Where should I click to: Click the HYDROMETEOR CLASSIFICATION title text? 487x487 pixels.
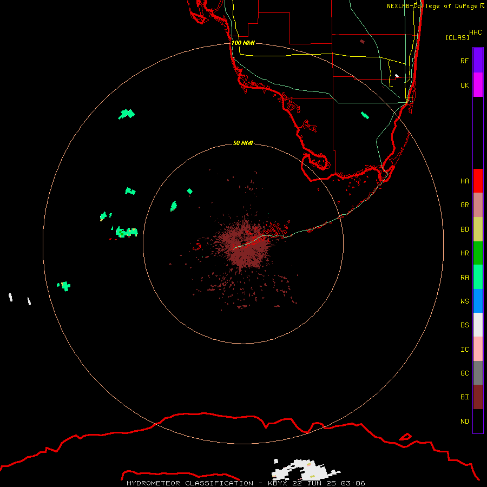(x=190, y=483)
